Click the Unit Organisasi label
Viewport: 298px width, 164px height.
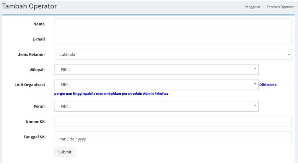tap(30, 85)
